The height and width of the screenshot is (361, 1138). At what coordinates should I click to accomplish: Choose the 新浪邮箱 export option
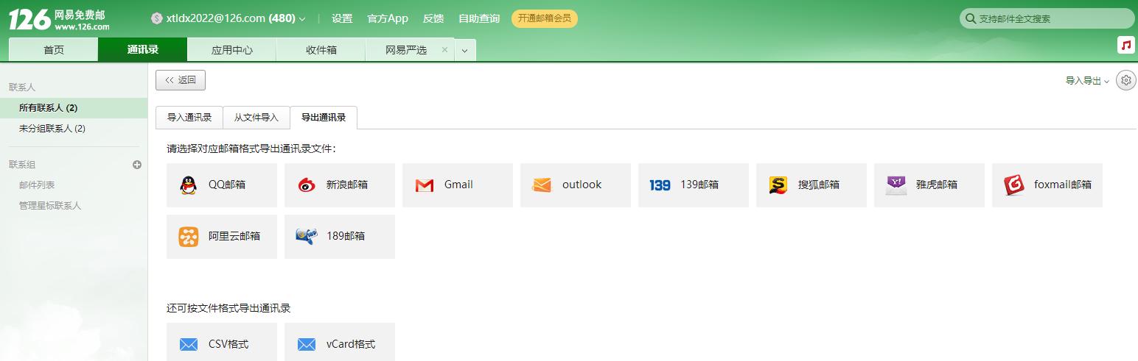point(339,185)
